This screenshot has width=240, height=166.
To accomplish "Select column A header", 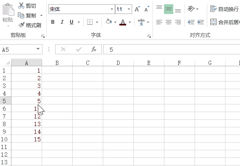I will [x=26, y=62].
